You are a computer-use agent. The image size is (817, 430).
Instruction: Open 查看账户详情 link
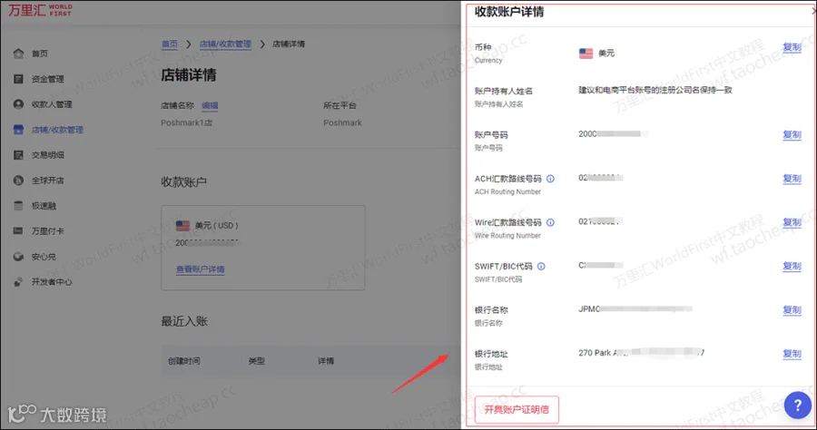[x=200, y=269]
